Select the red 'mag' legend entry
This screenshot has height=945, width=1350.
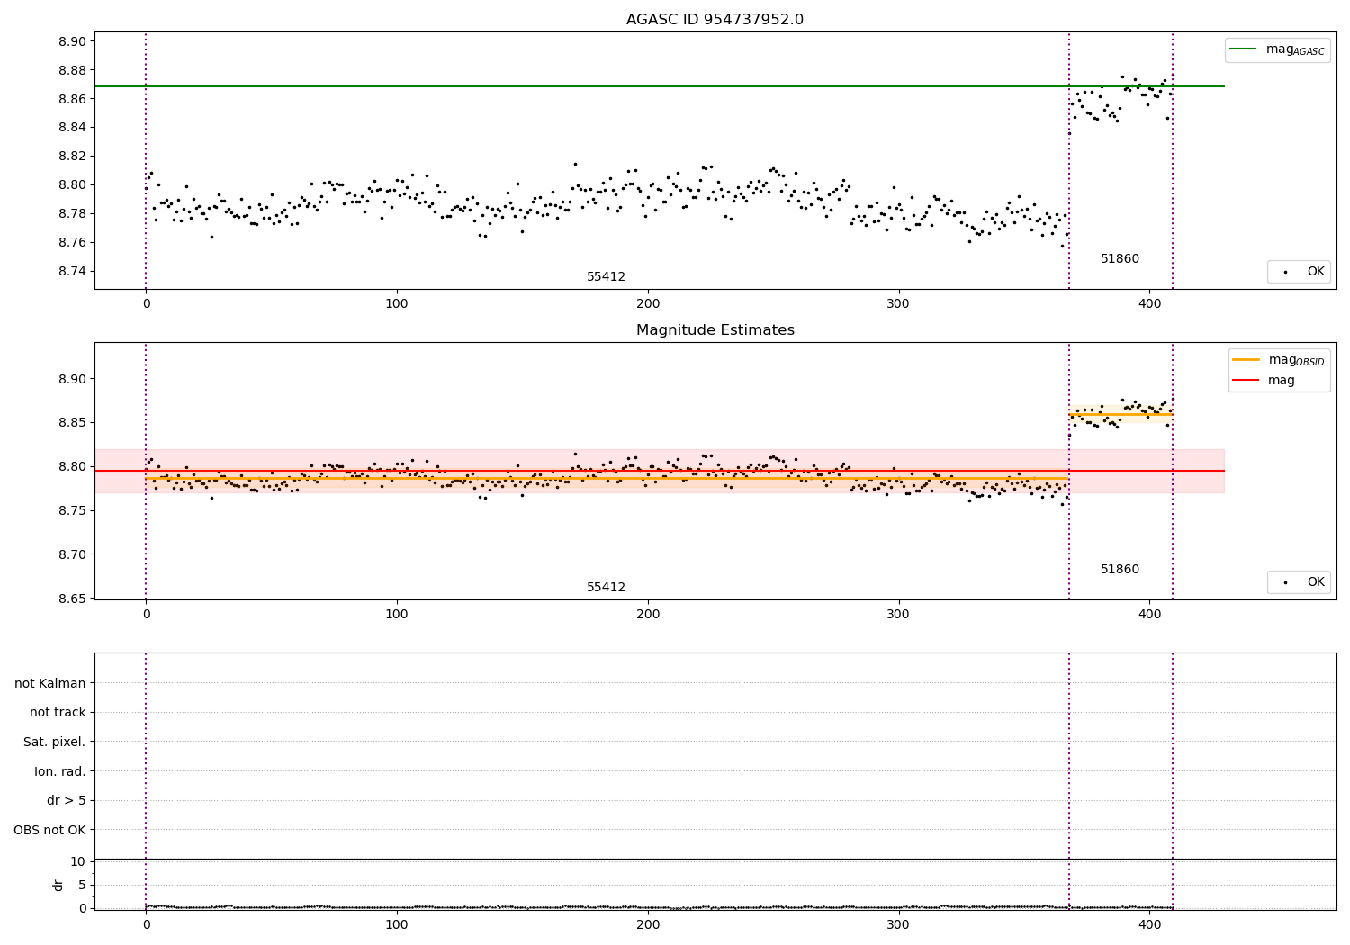pyautogui.click(x=1264, y=381)
